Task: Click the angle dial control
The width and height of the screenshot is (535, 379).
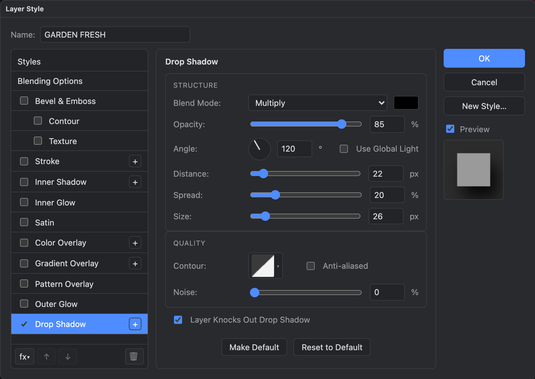Action: click(260, 149)
